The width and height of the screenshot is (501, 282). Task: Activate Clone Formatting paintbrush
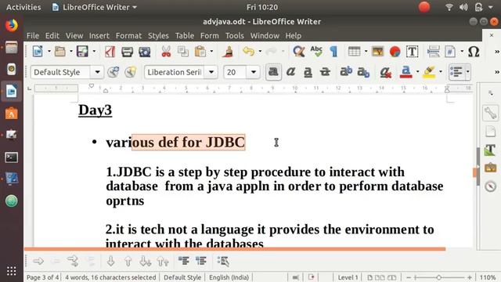[228, 51]
